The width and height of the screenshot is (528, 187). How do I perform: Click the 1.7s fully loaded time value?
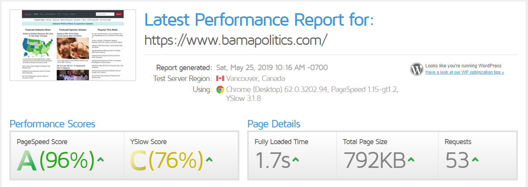[273, 160]
